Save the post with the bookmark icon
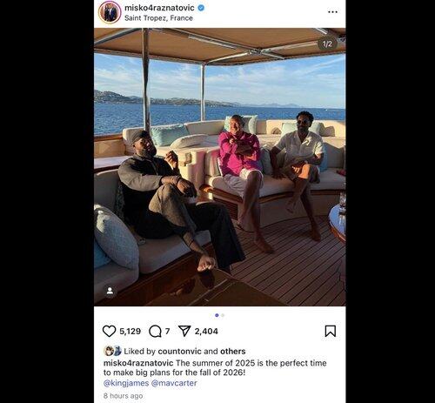The image size is (435, 403). tap(331, 331)
